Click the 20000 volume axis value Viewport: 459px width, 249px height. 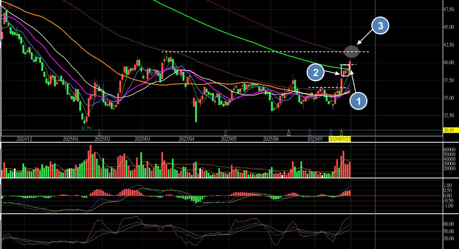coord(449,168)
